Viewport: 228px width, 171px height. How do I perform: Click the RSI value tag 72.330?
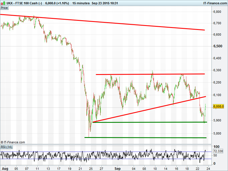[x=218, y=151]
